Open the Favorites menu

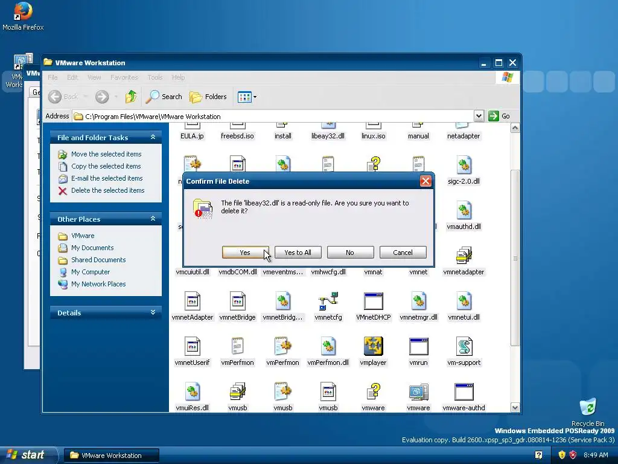click(x=124, y=77)
